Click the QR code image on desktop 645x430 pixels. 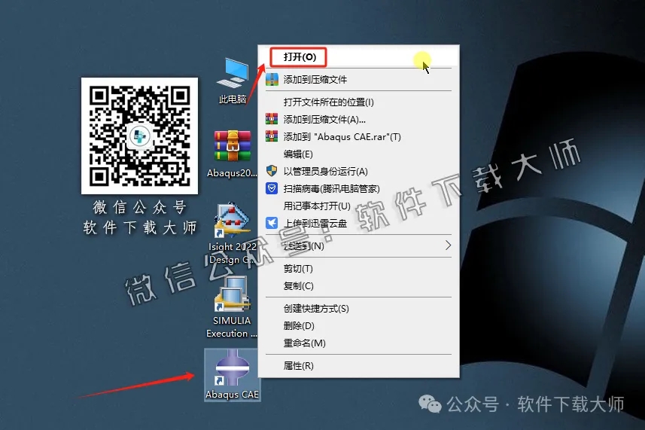[139, 136]
